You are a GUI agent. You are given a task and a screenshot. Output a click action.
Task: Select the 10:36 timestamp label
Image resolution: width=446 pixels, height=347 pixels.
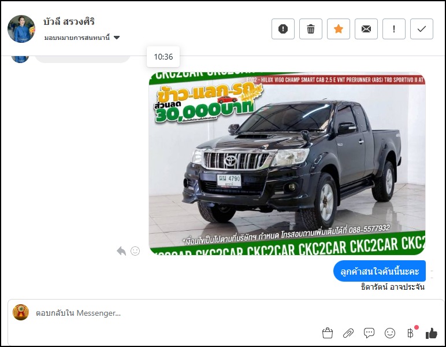[x=163, y=57]
